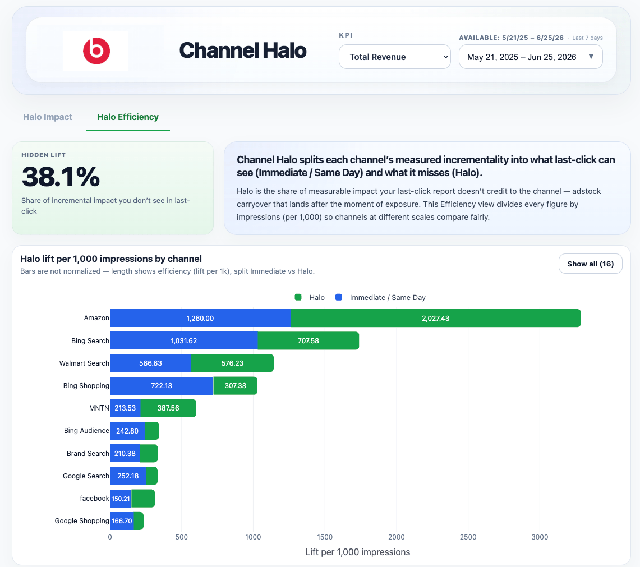Click Bing Shopping halo bar 307.33
Screen dimensions: 640x567
click(x=235, y=385)
